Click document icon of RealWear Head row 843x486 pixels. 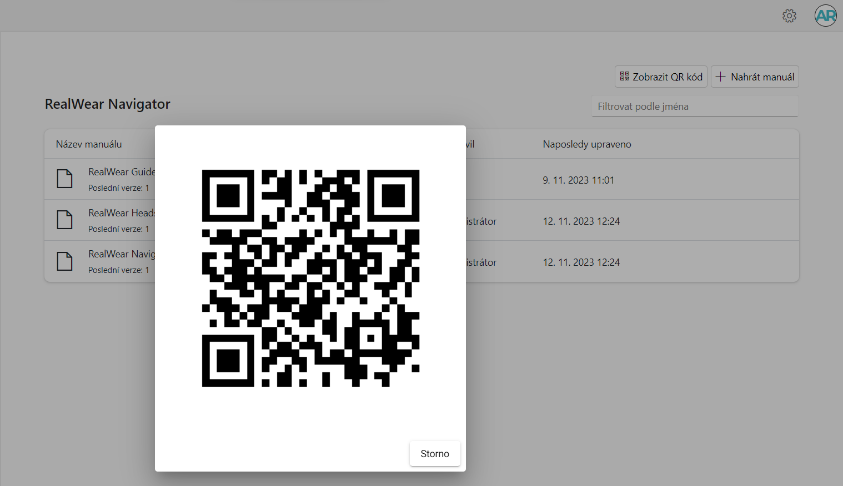(x=65, y=220)
